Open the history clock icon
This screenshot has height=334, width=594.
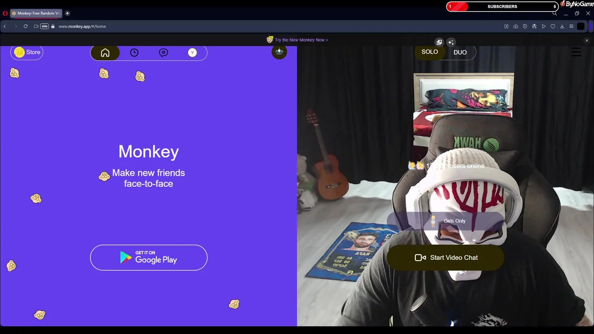coord(134,53)
